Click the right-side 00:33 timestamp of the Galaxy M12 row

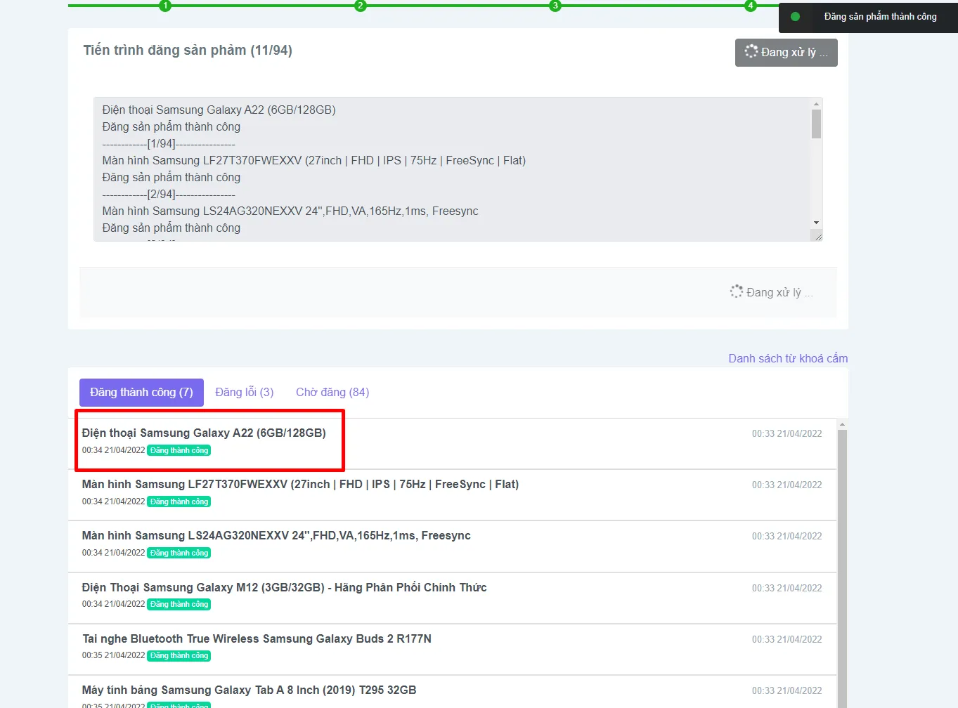pos(787,589)
